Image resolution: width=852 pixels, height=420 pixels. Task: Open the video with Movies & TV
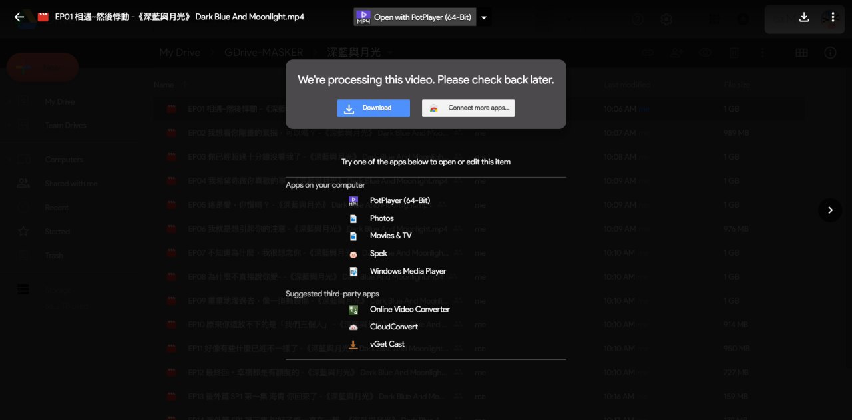pos(391,236)
